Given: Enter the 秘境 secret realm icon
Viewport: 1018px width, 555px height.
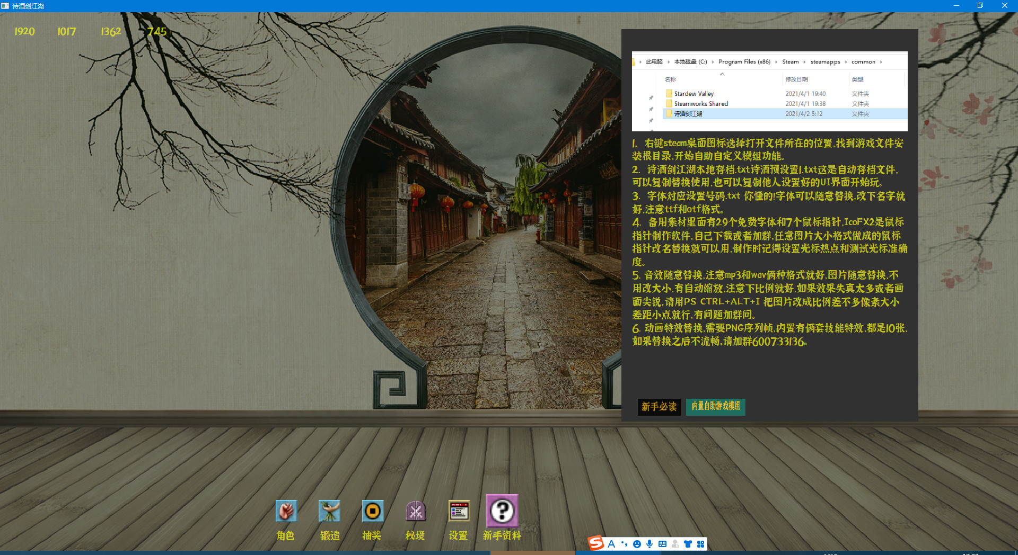Looking at the screenshot, I should [416, 512].
